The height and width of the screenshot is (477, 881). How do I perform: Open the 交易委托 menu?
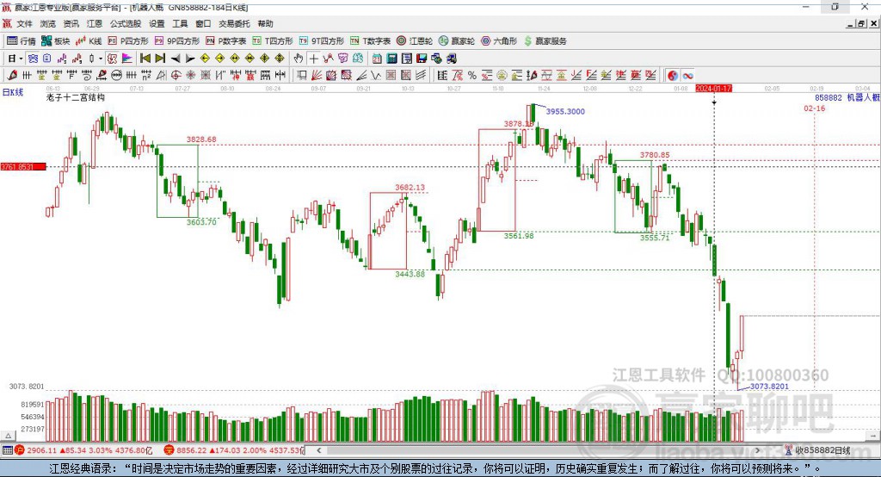point(234,23)
